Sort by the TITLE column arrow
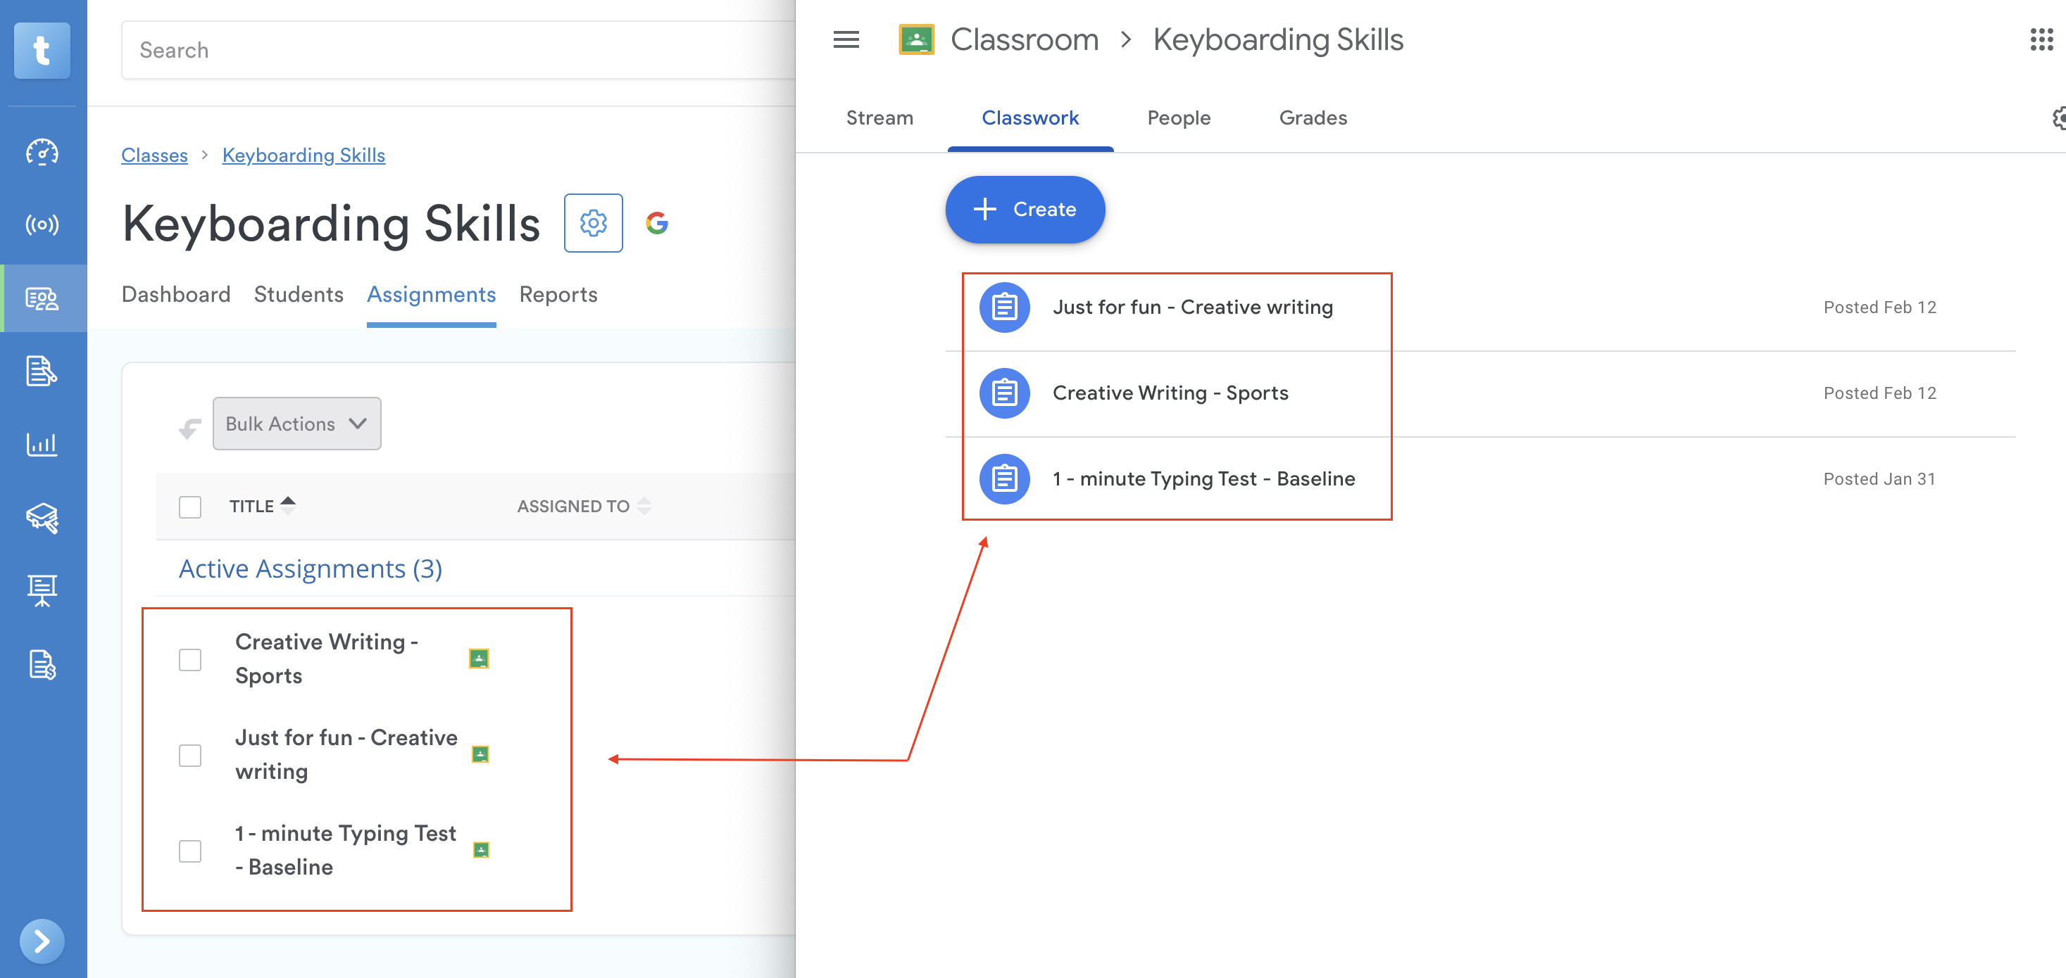The height and width of the screenshot is (978, 2066). coord(288,506)
